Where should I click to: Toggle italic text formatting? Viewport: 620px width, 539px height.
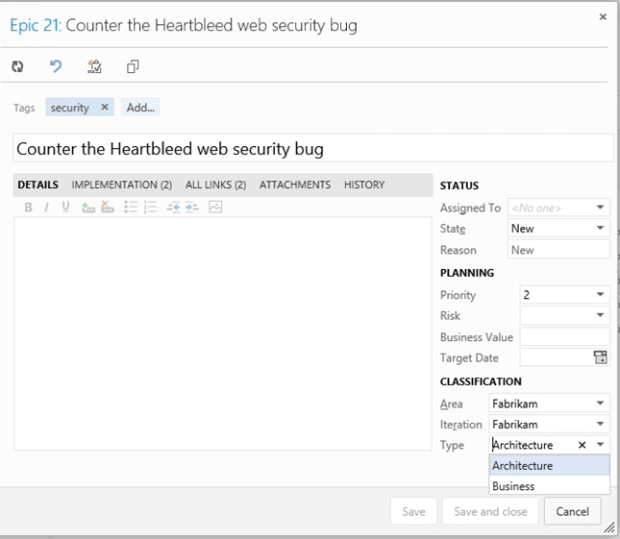coord(47,208)
